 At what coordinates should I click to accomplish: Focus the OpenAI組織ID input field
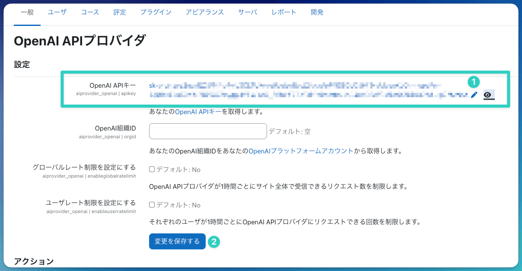click(208, 131)
